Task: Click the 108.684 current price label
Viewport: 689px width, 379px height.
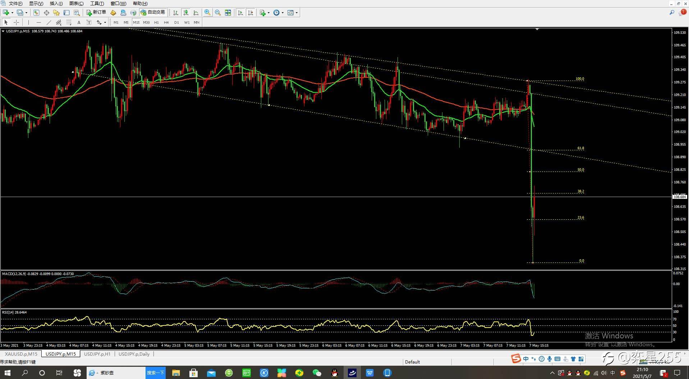Action: click(680, 197)
